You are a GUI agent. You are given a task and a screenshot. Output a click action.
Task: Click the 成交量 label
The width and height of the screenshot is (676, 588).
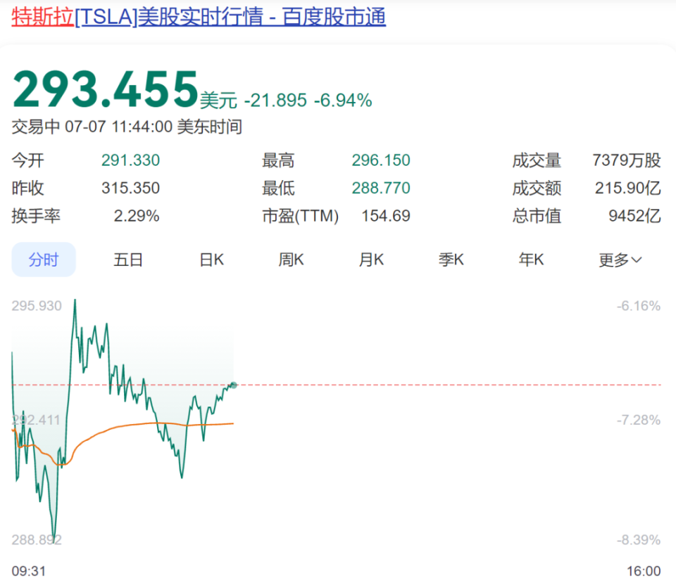pos(537,160)
